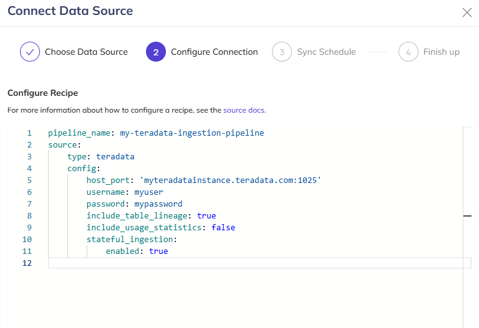The width and height of the screenshot is (479, 328).
Task: Go back to Choose Data Source step
Action: click(x=86, y=52)
